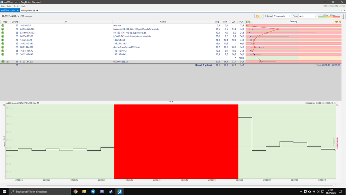Click IP address 24.134.226.102
Viewport: 346px width, 195px height.
tap(27, 29)
